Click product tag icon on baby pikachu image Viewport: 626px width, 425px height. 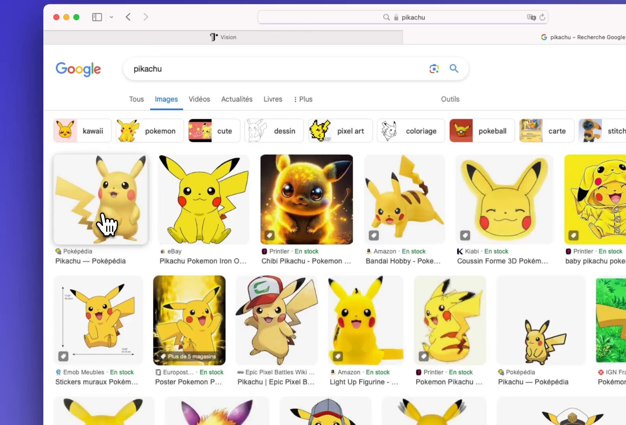pyautogui.click(x=573, y=236)
